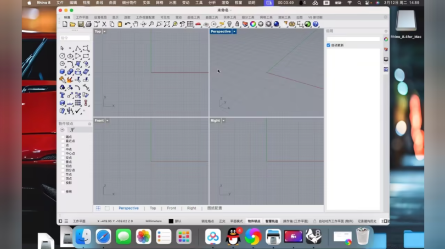Toggle 正交 in the status bar
Image resolution: width=445 pixels, height=249 pixels.
pyautogui.click(x=222, y=221)
